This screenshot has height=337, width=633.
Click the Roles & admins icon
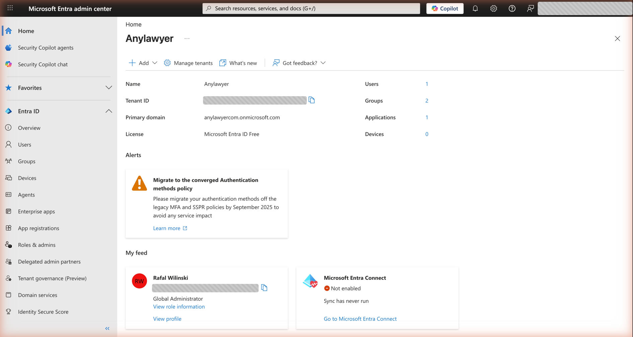pos(9,245)
